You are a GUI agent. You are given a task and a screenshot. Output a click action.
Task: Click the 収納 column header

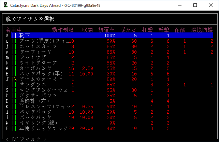tap(87, 30)
